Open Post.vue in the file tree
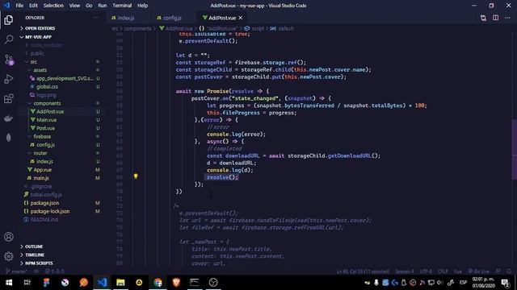The width and height of the screenshot is (517, 290). [x=45, y=128]
